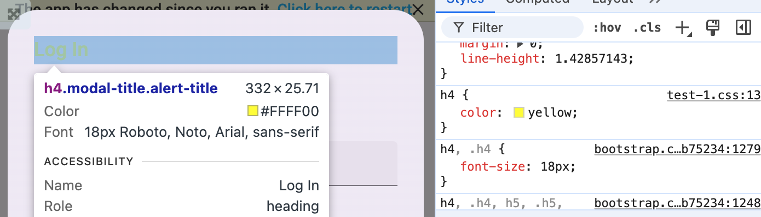Click the login modal's input field
Screen dimensions: 761x217
pos(363,164)
